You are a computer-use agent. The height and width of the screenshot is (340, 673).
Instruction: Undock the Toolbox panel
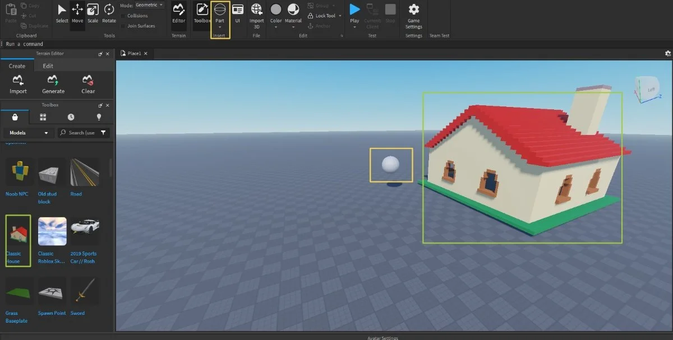101,105
